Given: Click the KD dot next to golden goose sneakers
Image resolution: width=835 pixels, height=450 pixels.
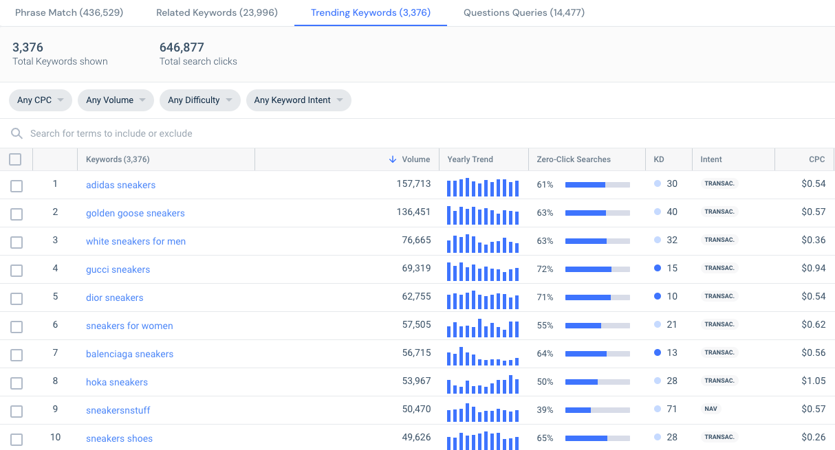Looking at the screenshot, I should tap(658, 211).
